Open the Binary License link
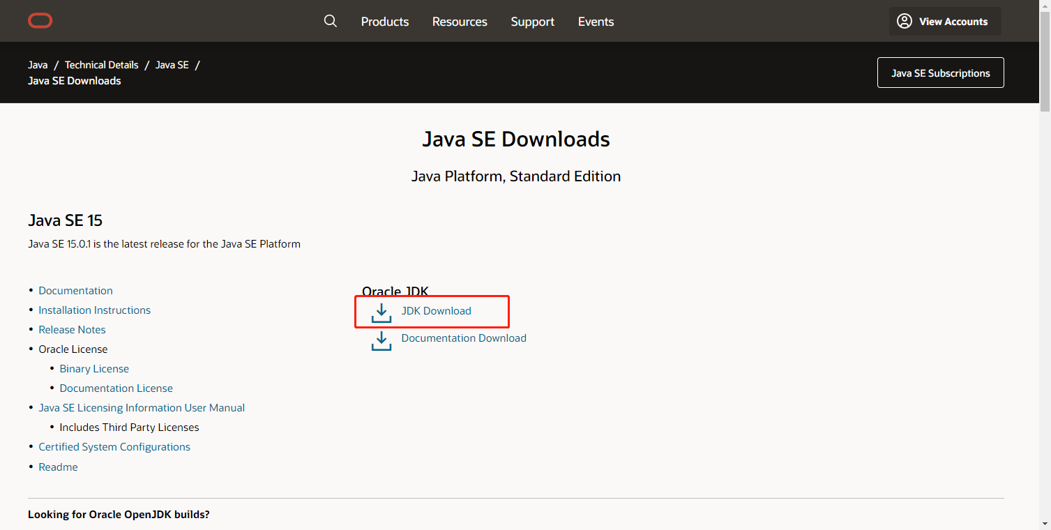Viewport: 1051px width, 530px height. (93, 368)
